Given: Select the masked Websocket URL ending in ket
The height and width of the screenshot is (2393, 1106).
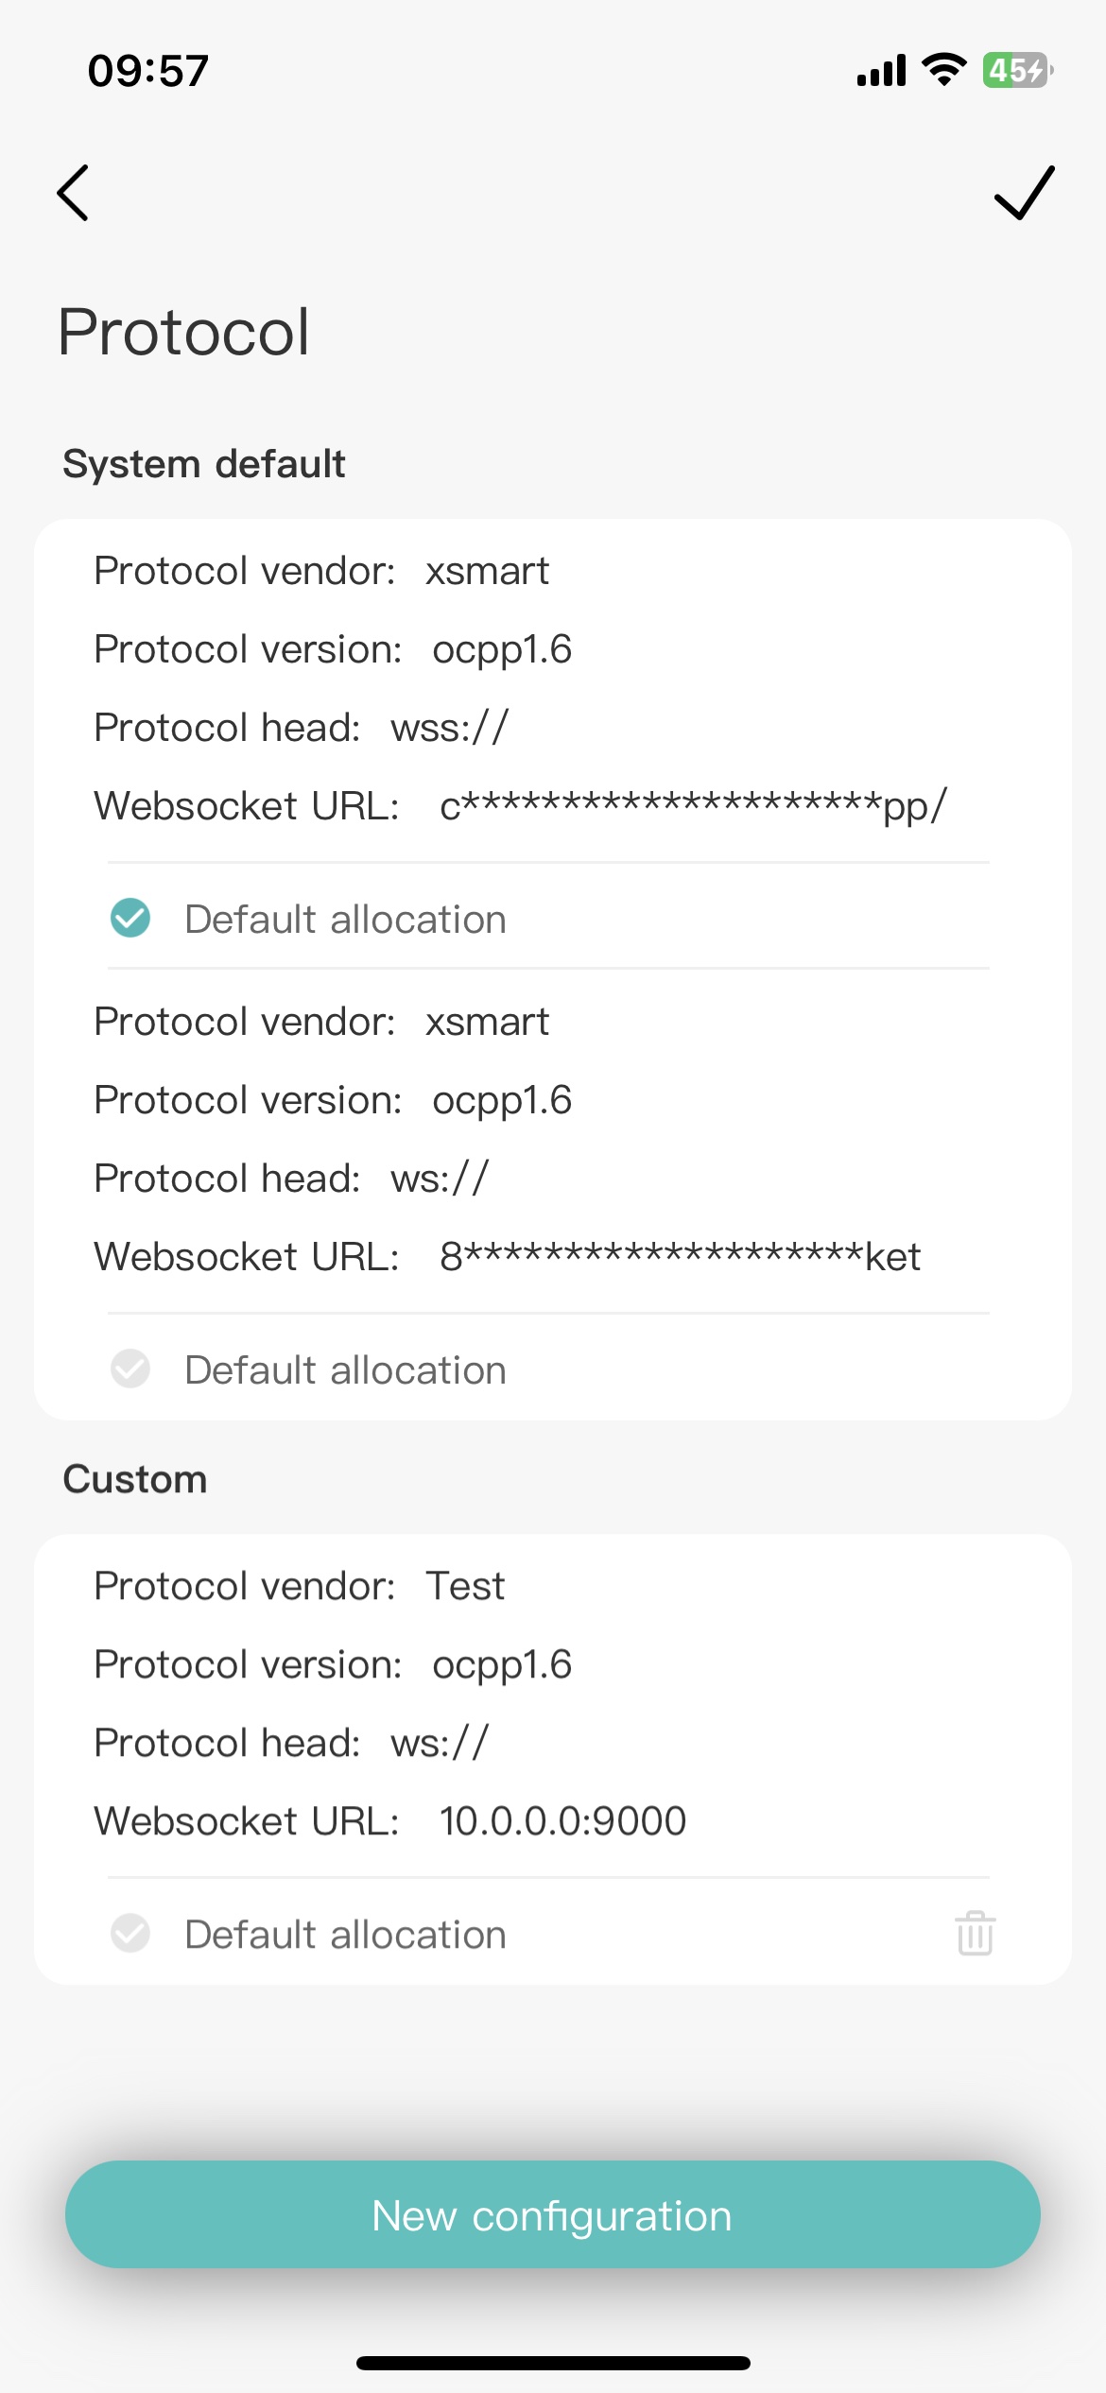Looking at the screenshot, I should click(x=679, y=1257).
